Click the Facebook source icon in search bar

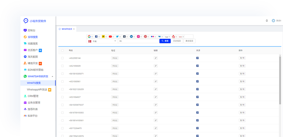(x=96, y=37)
